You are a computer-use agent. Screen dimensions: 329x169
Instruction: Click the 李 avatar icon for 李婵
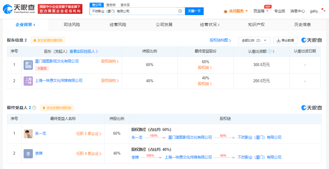pos(28,154)
